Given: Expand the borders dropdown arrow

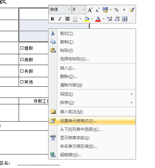Looking at the screenshot, I should (x=80, y=19).
